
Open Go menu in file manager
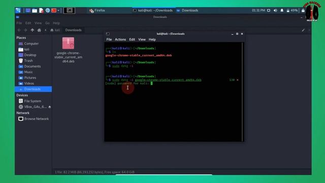(x=47, y=23)
